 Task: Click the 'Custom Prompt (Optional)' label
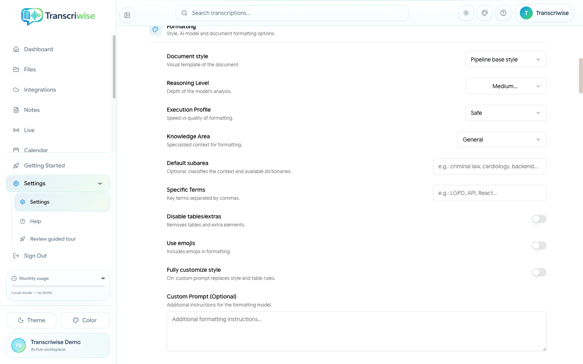(202, 296)
